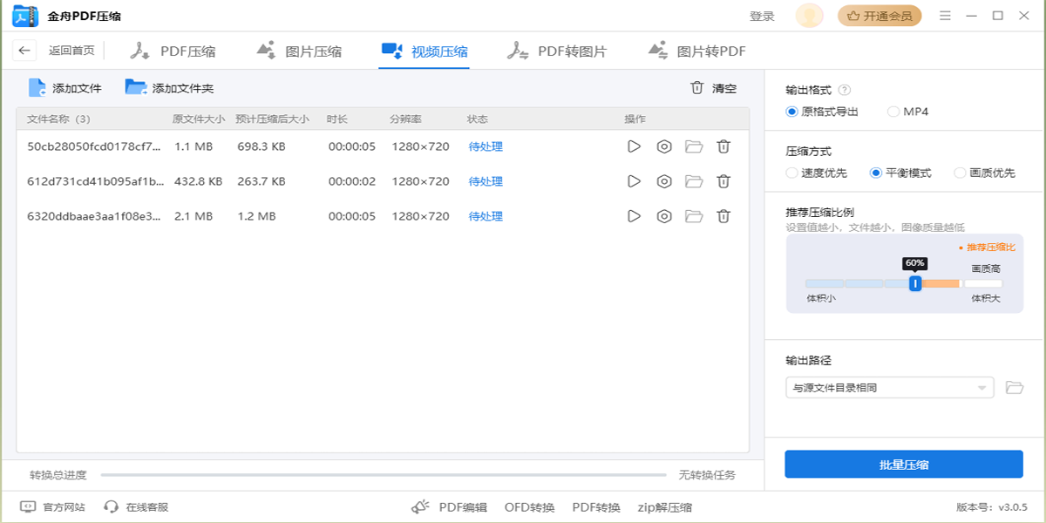
Task: Open the output path dropdown
Action: point(889,388)
